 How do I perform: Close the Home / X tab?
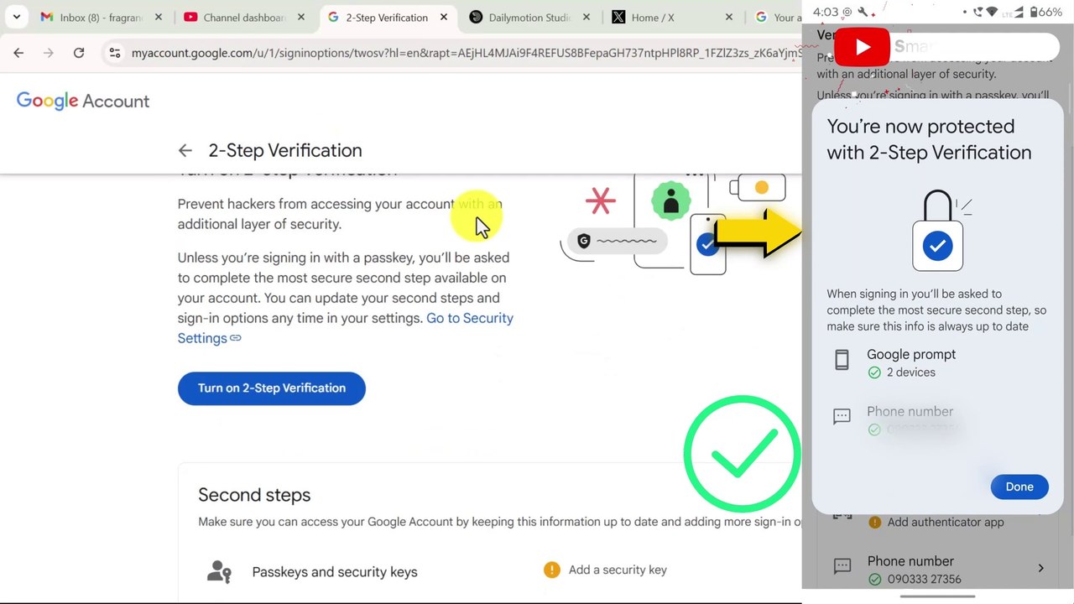pos(729,17)
